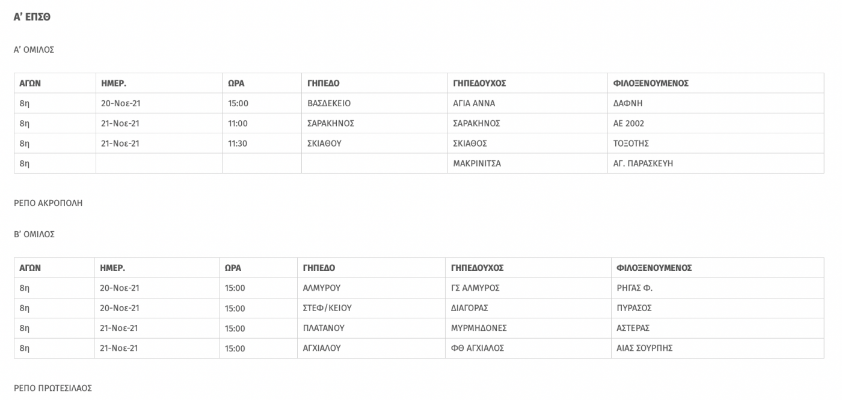The width and height of the screenshot is (842, 400).
Task: Click the ΓΗΠΕΔΟΥΧΟΣ header in second table
Action: [x=478, y=268]
